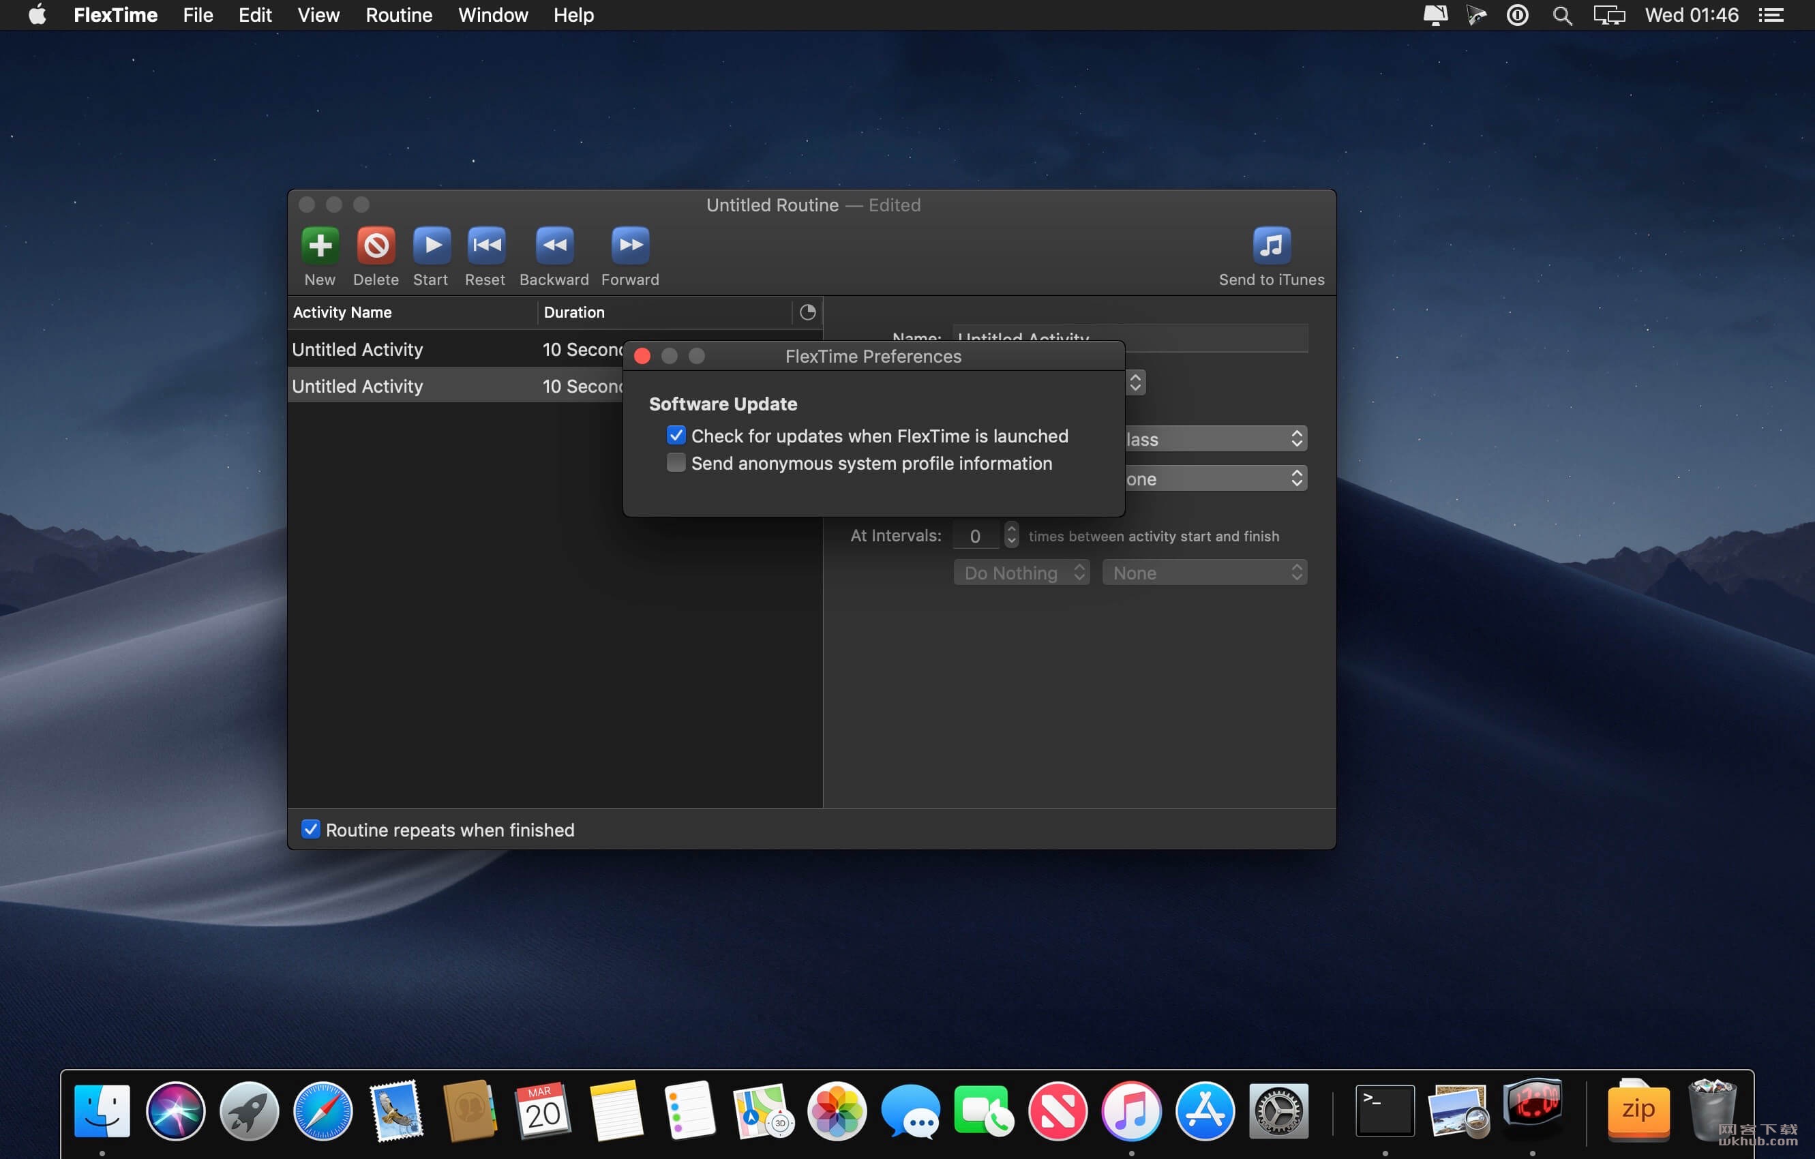The height and width of the screenshot is (1159, 1815).
Task: Open the zip folder in the Dock
Action: pos(1638,1111)
